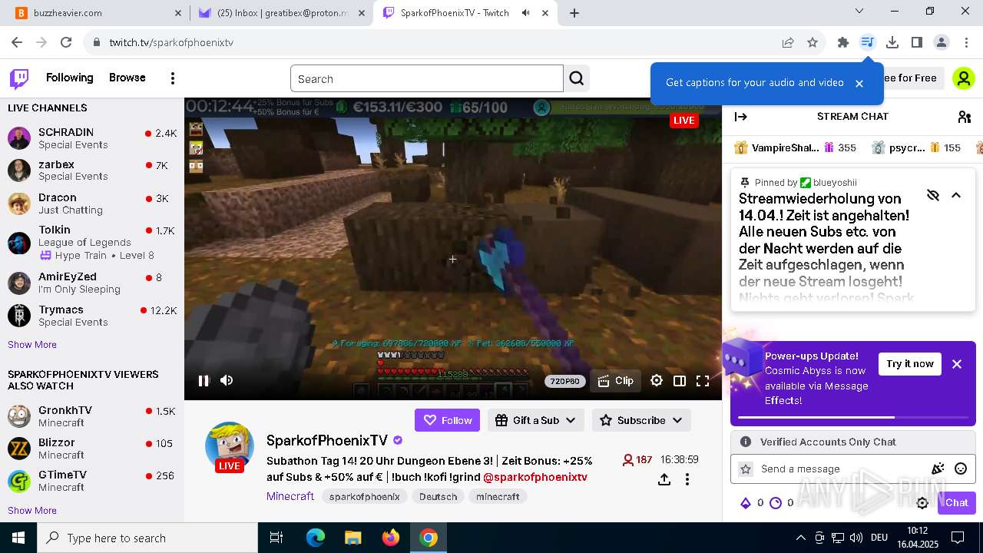Open Chrome downloads icon
The height and width of the screenshot is (553, 983).
(892, 42)
